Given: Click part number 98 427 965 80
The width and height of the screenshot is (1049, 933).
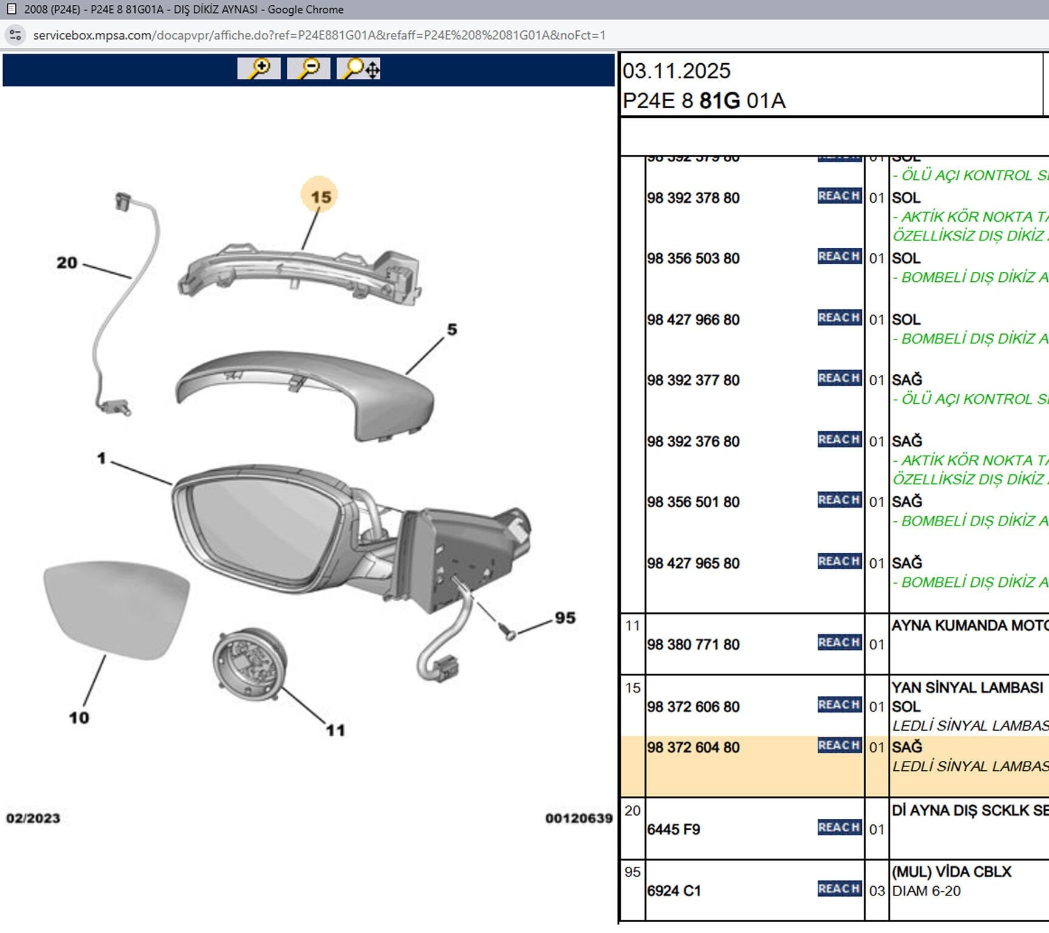Looking at the screenshot, I should (x=693, y=564).
